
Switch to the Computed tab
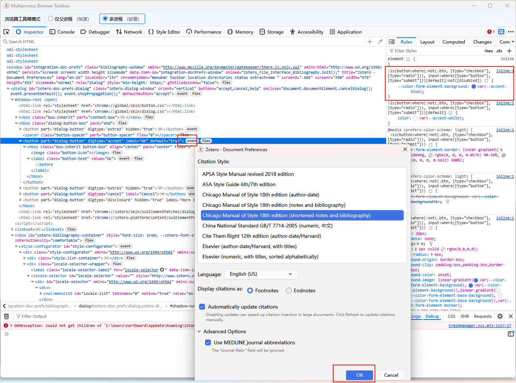click(454, 42)
